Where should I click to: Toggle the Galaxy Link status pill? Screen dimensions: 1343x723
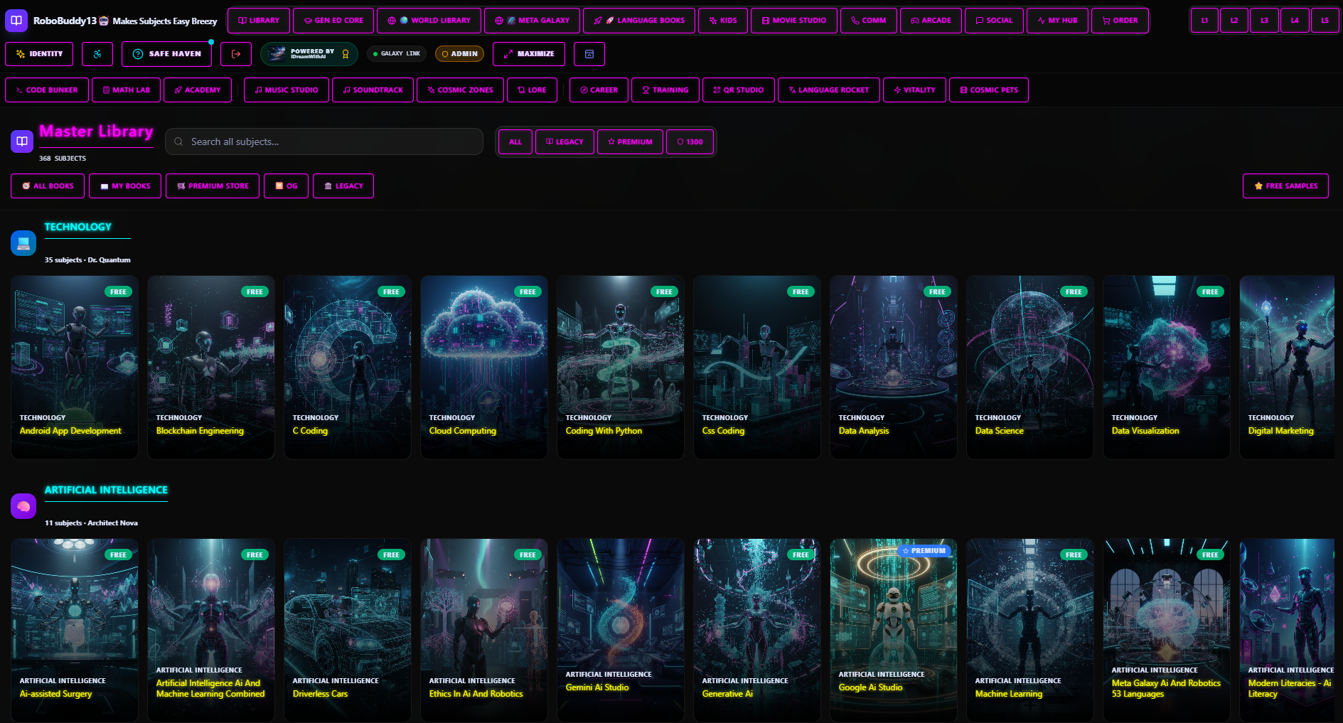tap(397, 54)
